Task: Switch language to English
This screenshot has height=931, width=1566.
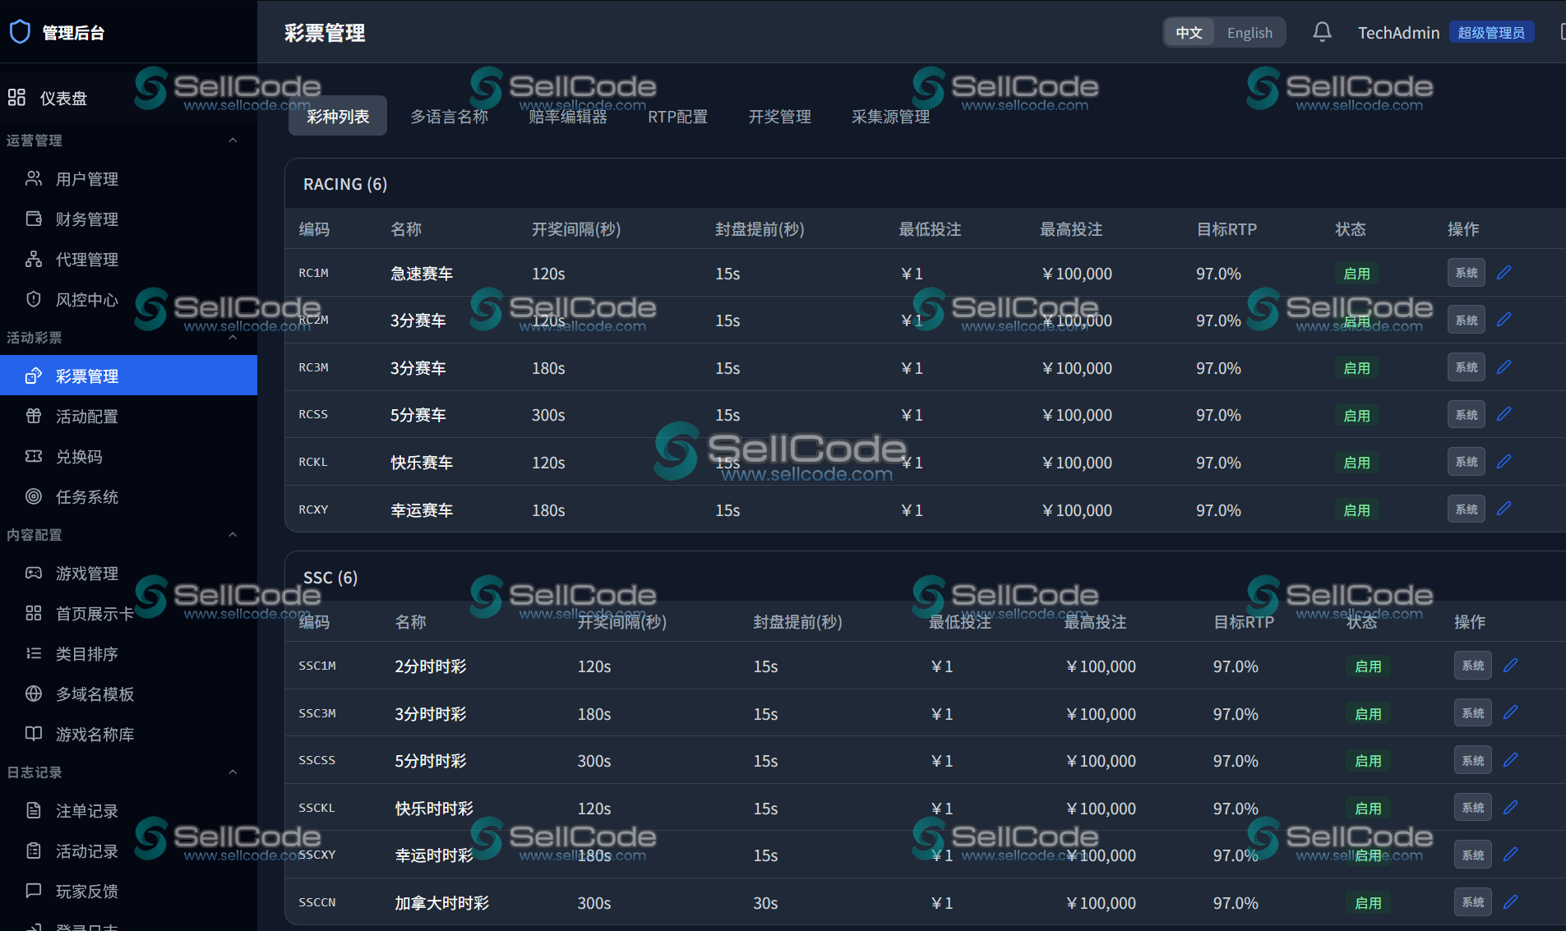Action: point(1250,33)
